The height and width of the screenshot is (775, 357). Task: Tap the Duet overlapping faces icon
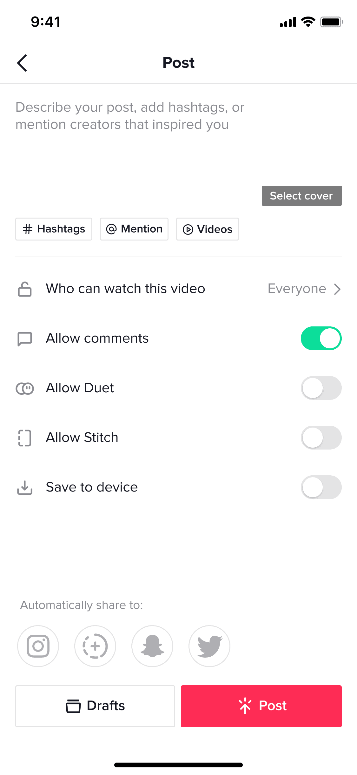tap(24, 388)
